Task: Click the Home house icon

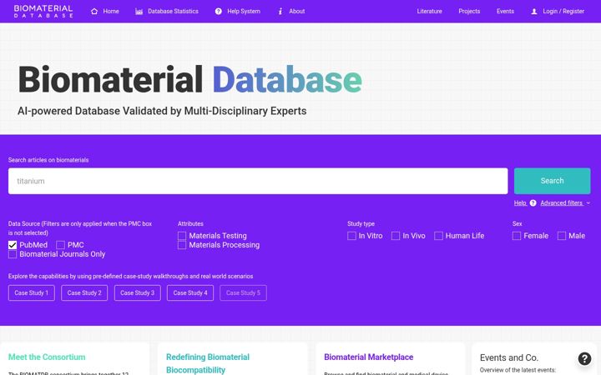Action: pyautogui.click(x=94, y=12)
